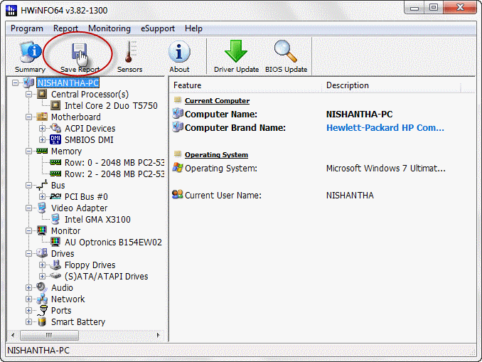Click the tree horizontal scrollbar thumb
Screen dimensions: 482x362
[49, 335]
